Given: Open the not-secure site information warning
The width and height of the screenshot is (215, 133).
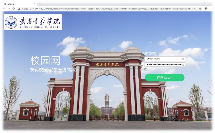Looking at the screenshot, I should [23, 9].
